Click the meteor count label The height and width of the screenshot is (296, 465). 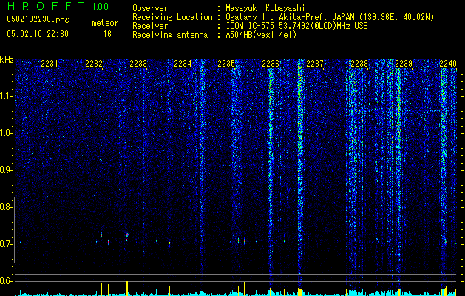105,23
